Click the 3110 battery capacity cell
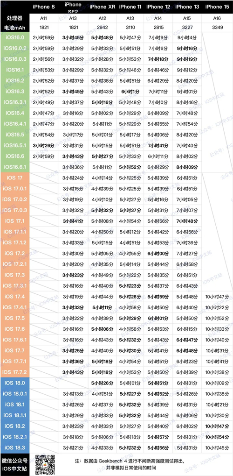The image size is (233, 476). point(130,28)
